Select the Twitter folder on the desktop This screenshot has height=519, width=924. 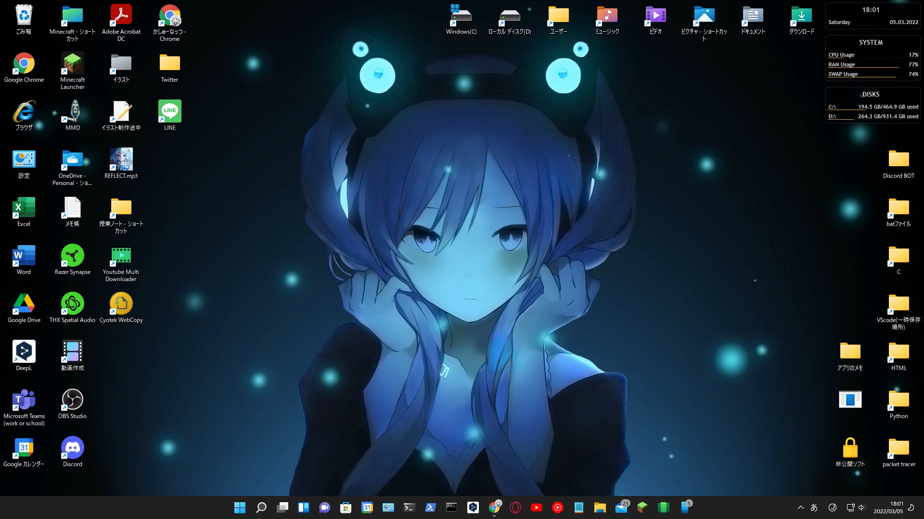(169, 68)
